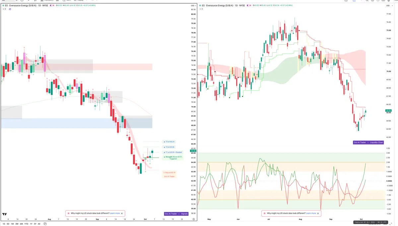Select the 5D time range
This screenshot has width=398, height=226.
pos(8,224)
